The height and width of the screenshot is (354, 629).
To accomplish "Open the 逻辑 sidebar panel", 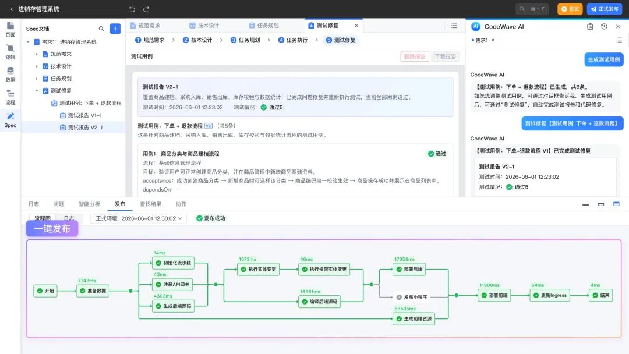I will [10, 52].
